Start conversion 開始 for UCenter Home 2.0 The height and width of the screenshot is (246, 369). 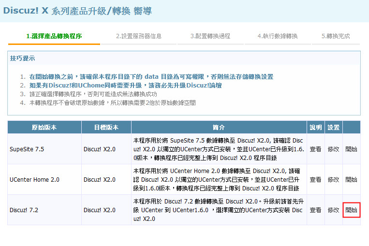(x=352, y=180)
